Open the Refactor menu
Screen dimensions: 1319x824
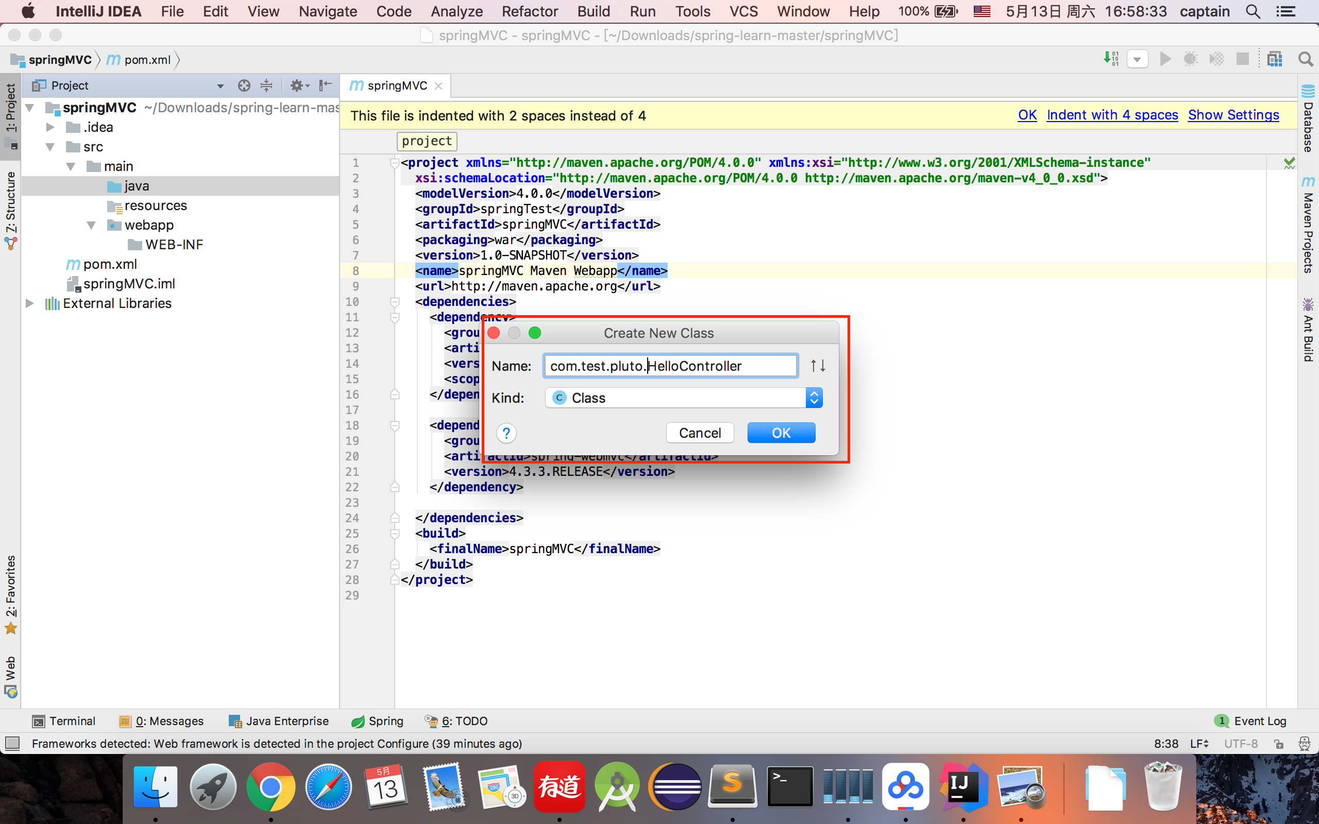point(529,11)
